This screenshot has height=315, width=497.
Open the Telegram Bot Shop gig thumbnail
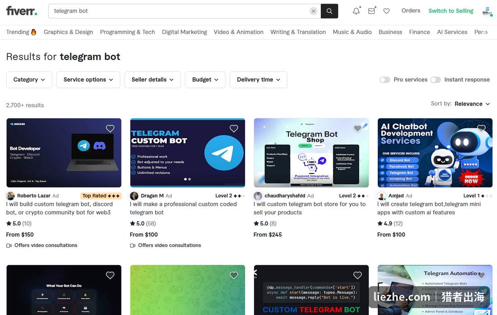(311, 153)
